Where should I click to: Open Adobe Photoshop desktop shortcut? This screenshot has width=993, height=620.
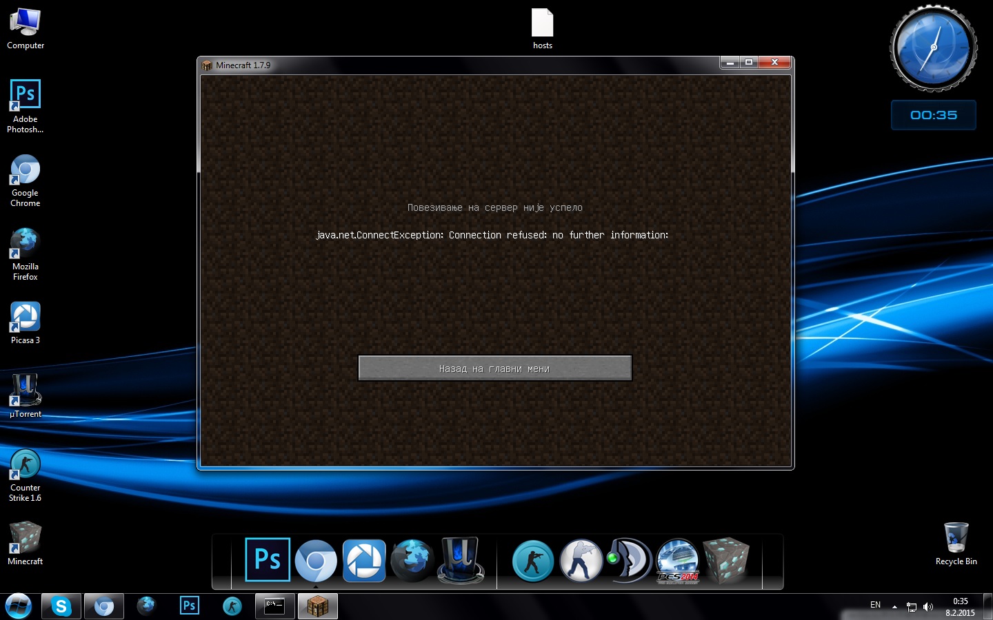26,106
